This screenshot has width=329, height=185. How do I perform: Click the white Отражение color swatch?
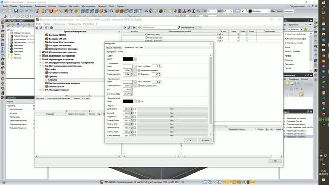[128, 66]
